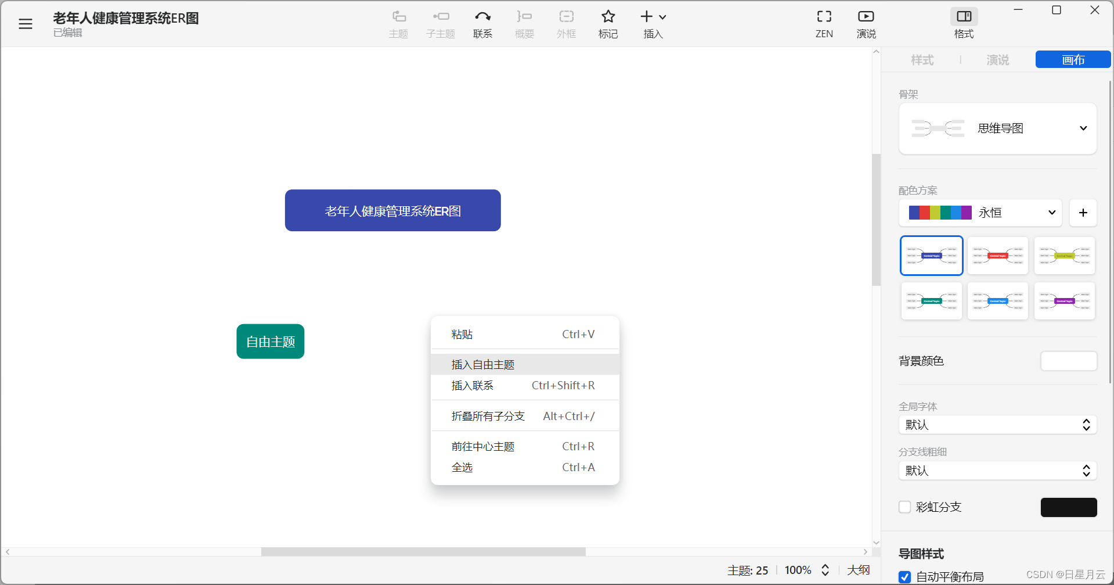
Task: Switch to 大纲 outline view
Action: 858,570
